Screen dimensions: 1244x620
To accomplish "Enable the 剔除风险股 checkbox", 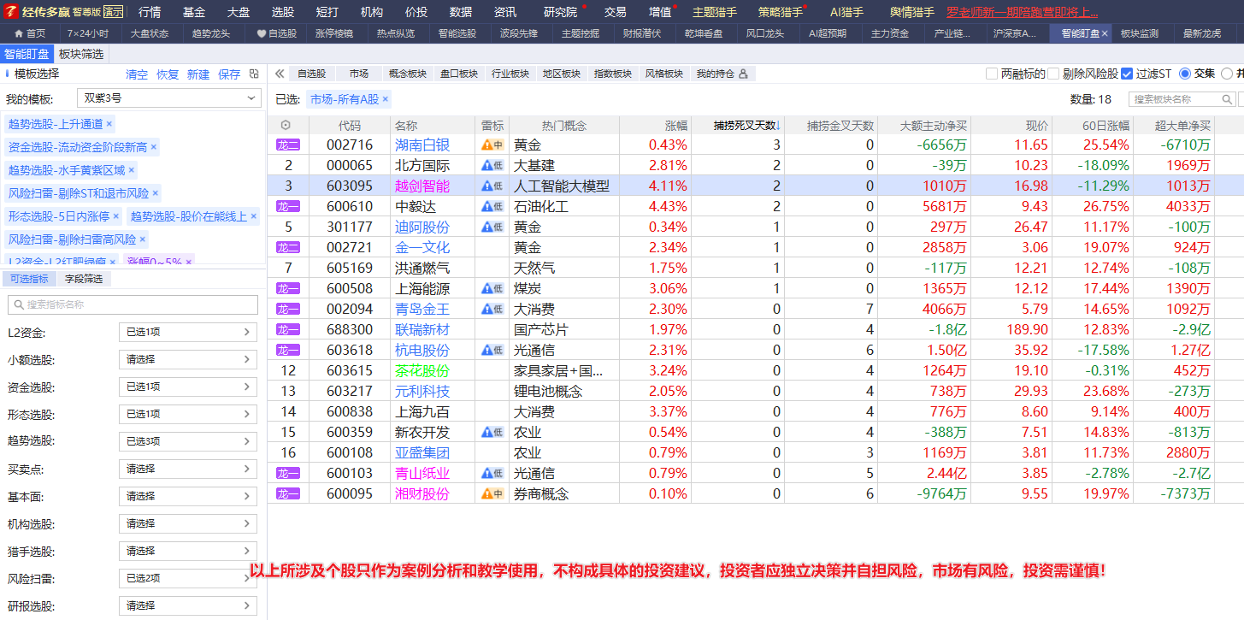I will point(1053,74).
